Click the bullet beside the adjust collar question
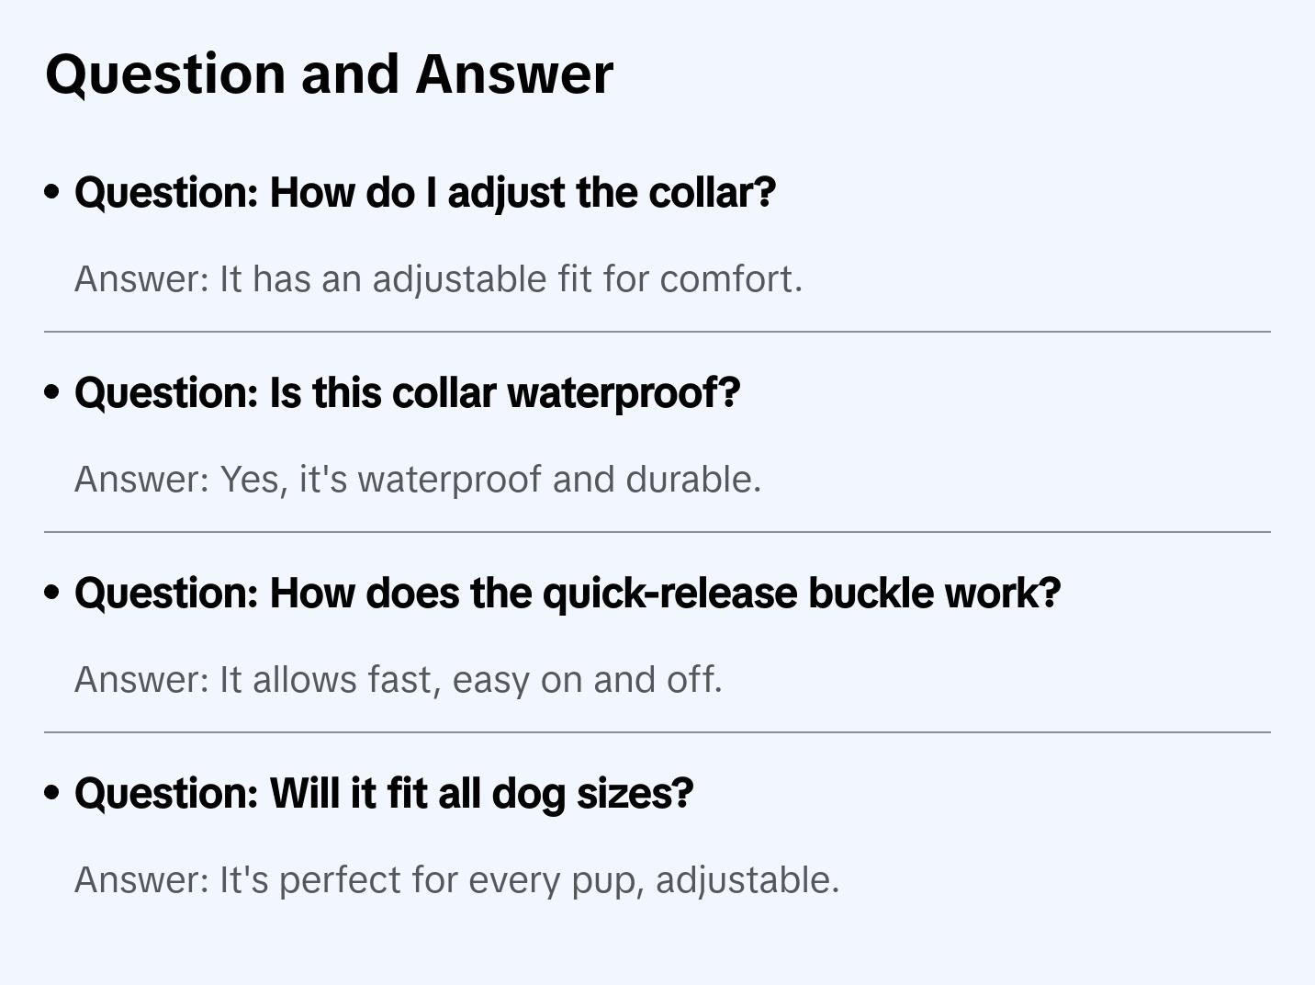This screenshot has width=1315, height=985. click(x=52, y=193)
